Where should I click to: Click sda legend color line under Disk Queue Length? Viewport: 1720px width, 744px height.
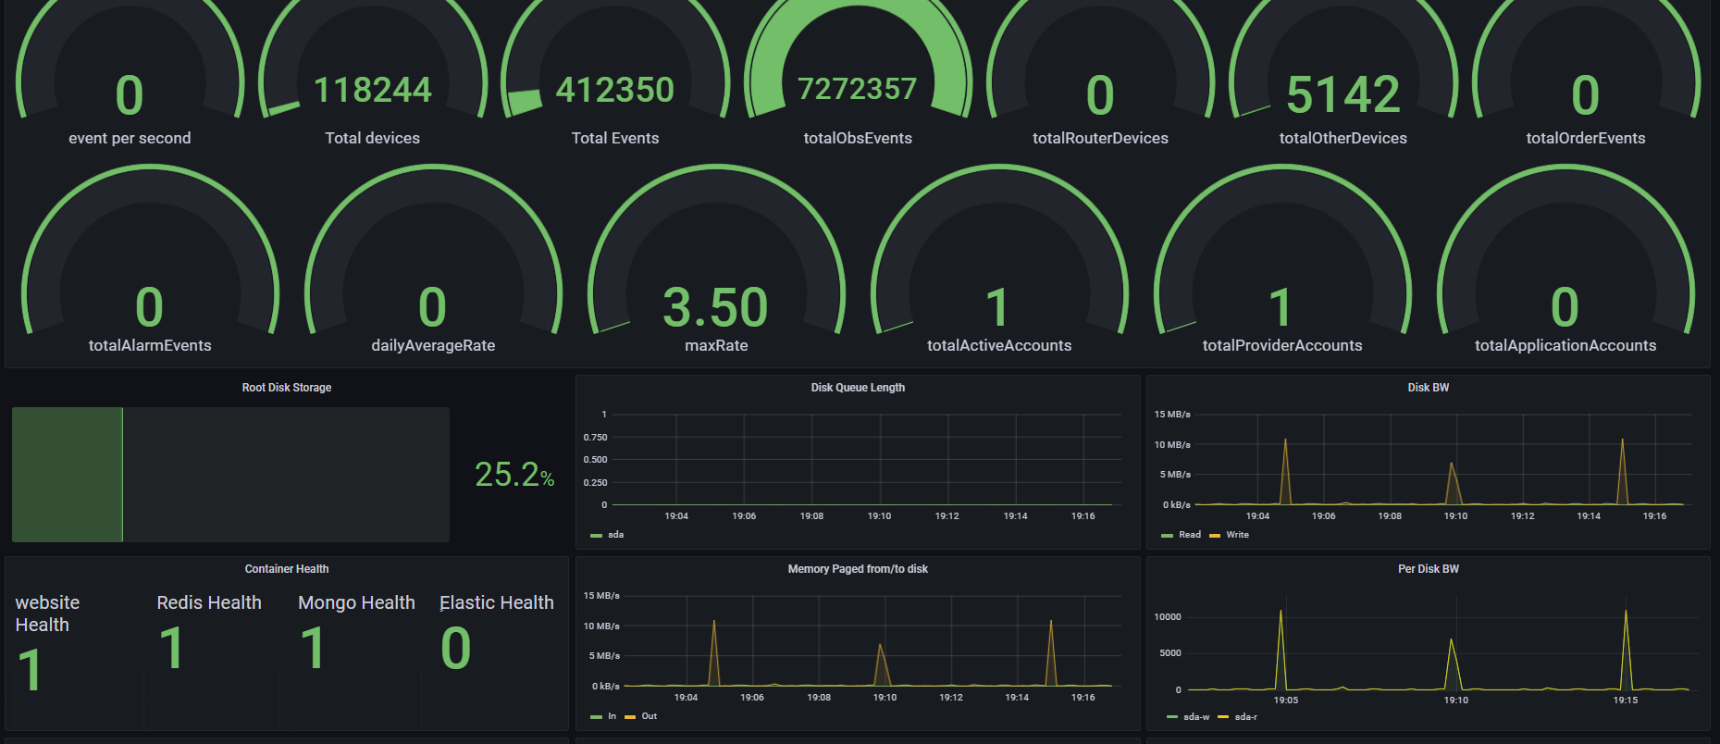[x=596, y=536]
